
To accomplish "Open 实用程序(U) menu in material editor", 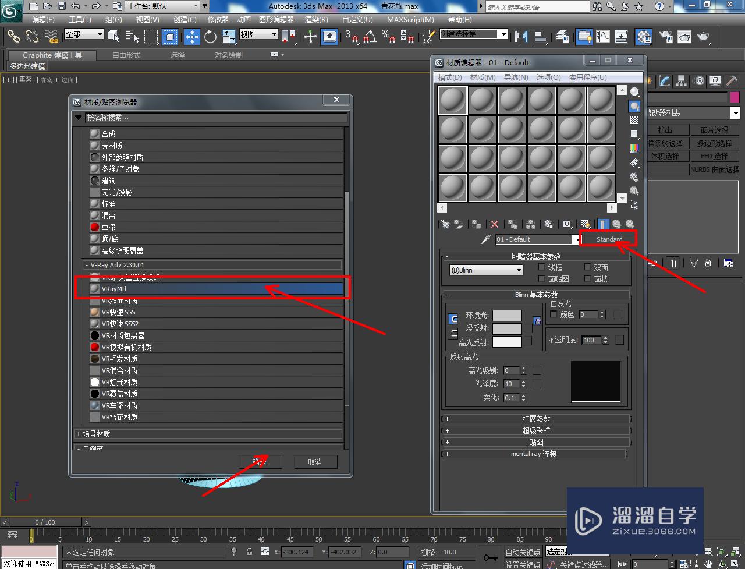I will [x=588, y=77].
